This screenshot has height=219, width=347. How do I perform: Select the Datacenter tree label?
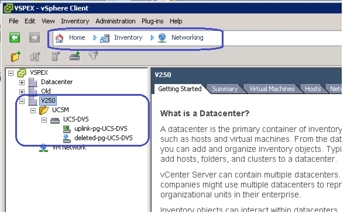point(57,82)
